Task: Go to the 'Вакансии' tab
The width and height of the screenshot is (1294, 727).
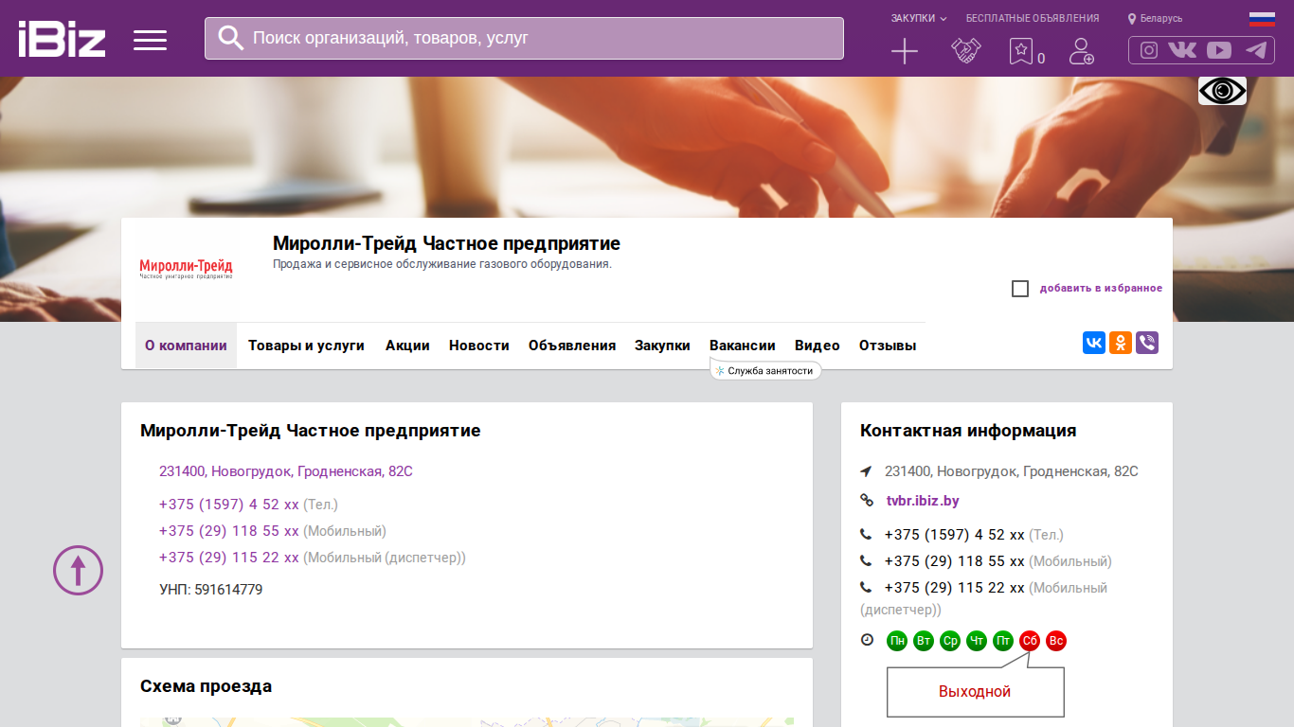Action: point(743,346)
